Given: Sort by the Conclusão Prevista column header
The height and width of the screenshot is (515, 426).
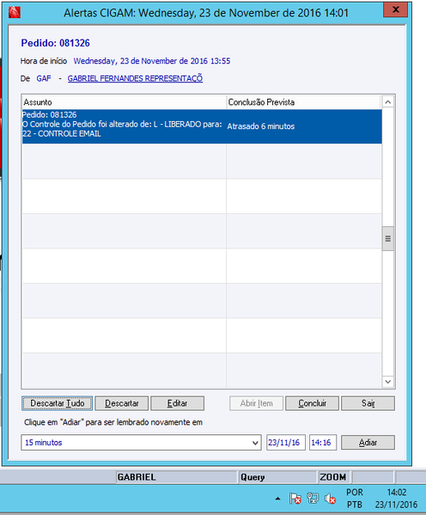Looking at the screenshot, I should point(303,102).
